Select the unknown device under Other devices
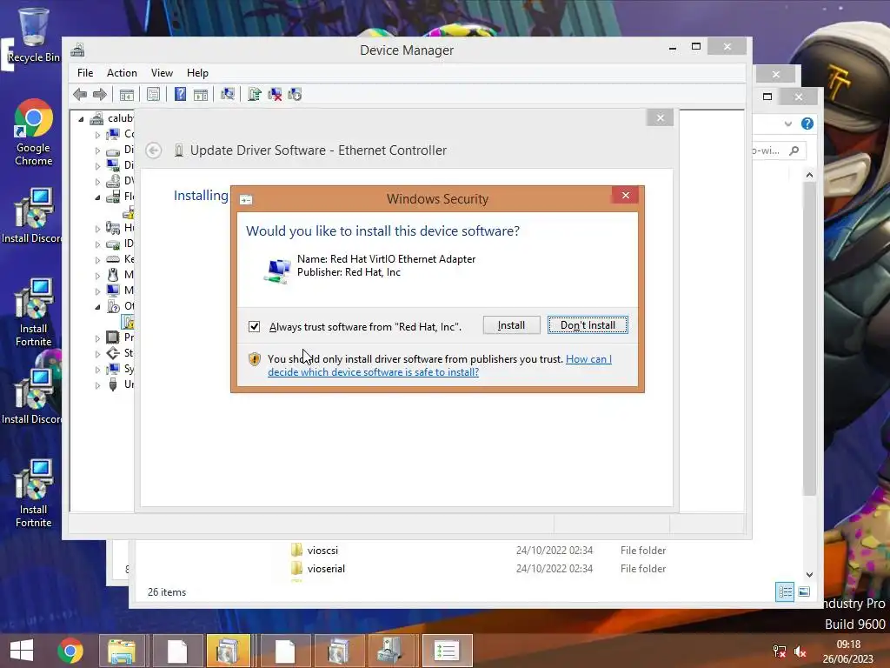Screen dimensions: 890x668 click(x=129, y=323)
